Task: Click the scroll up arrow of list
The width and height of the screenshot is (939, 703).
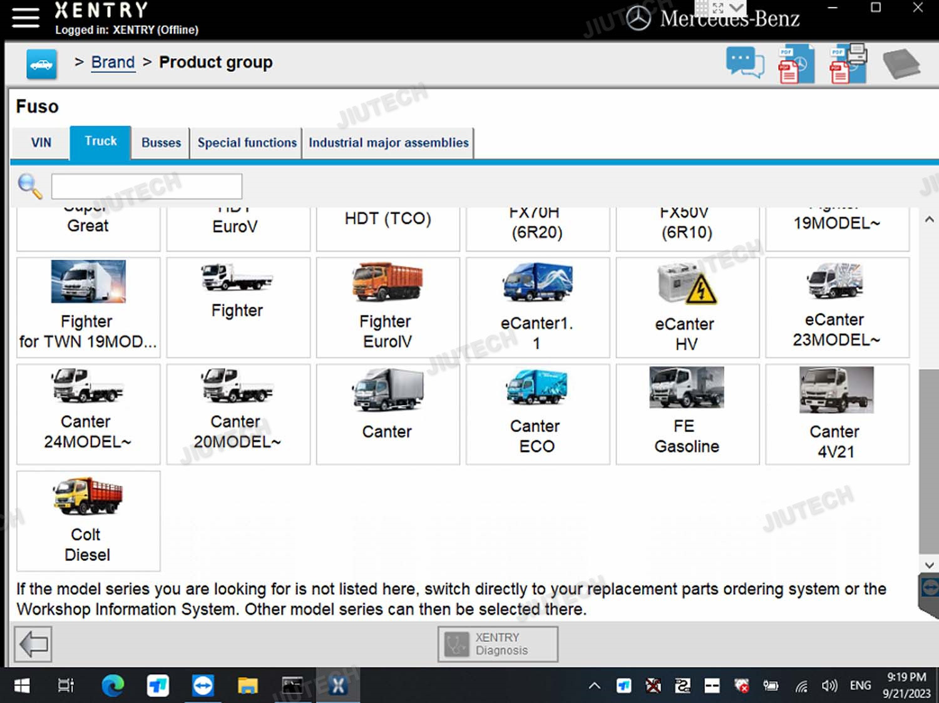Action: click(x=929, y=220)
